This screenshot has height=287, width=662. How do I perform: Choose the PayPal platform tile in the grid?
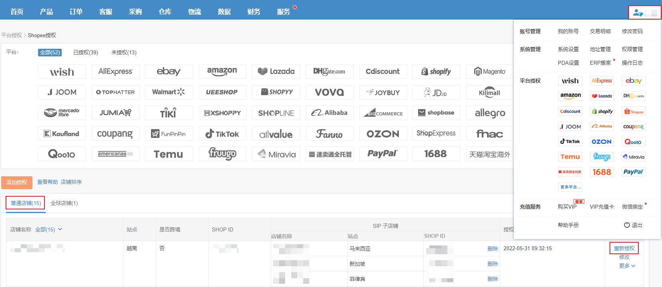pyautogui.click(x=383, y=154)
